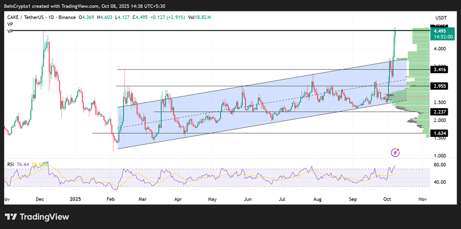Click the 1.634 horizontal line price label
461x229 pixels.
pyautogui.click(x=440, y=133)
